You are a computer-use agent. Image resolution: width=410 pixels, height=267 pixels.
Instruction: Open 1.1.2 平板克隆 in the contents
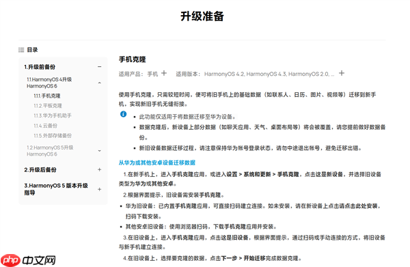48,106
